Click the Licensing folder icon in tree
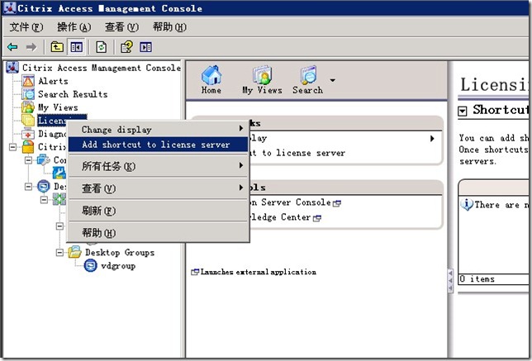This screenshot has width=532, height=361. coord(28,121)
